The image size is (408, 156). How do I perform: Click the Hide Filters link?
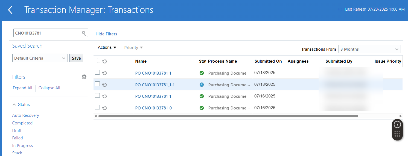click(x=106, y=34)
